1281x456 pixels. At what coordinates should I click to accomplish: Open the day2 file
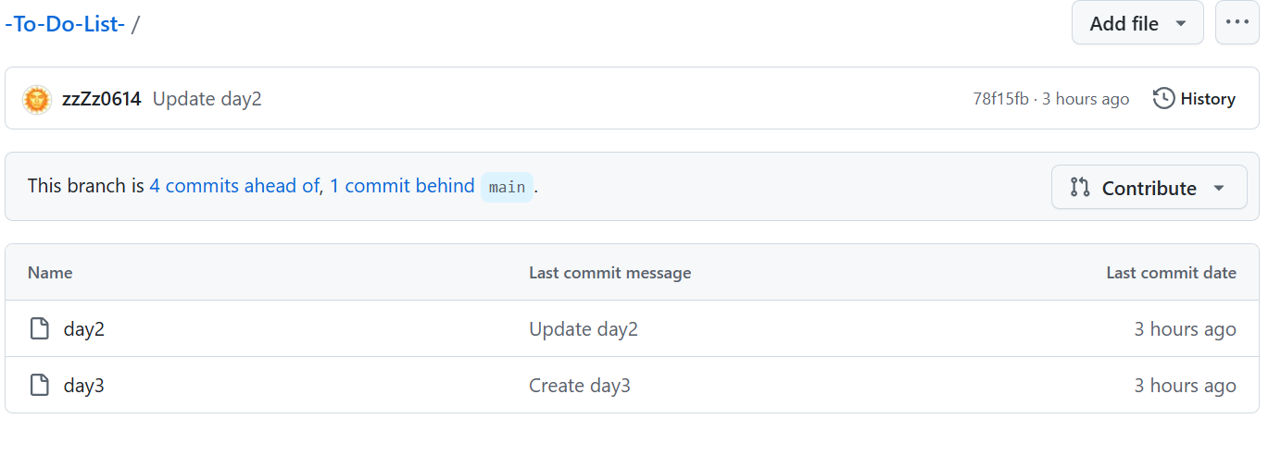pyautogui.click(x=84, y=329)
